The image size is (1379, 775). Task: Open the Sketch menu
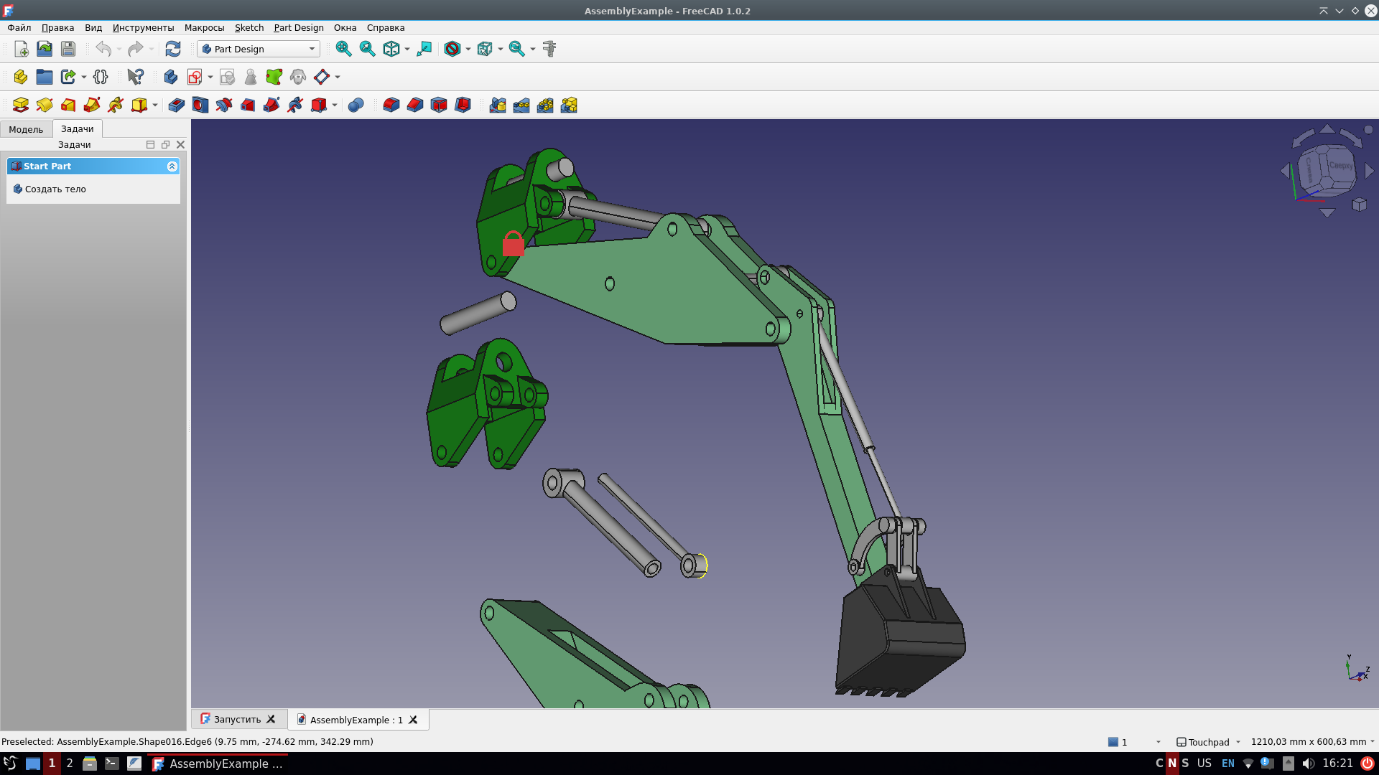[x=249, y=27]
